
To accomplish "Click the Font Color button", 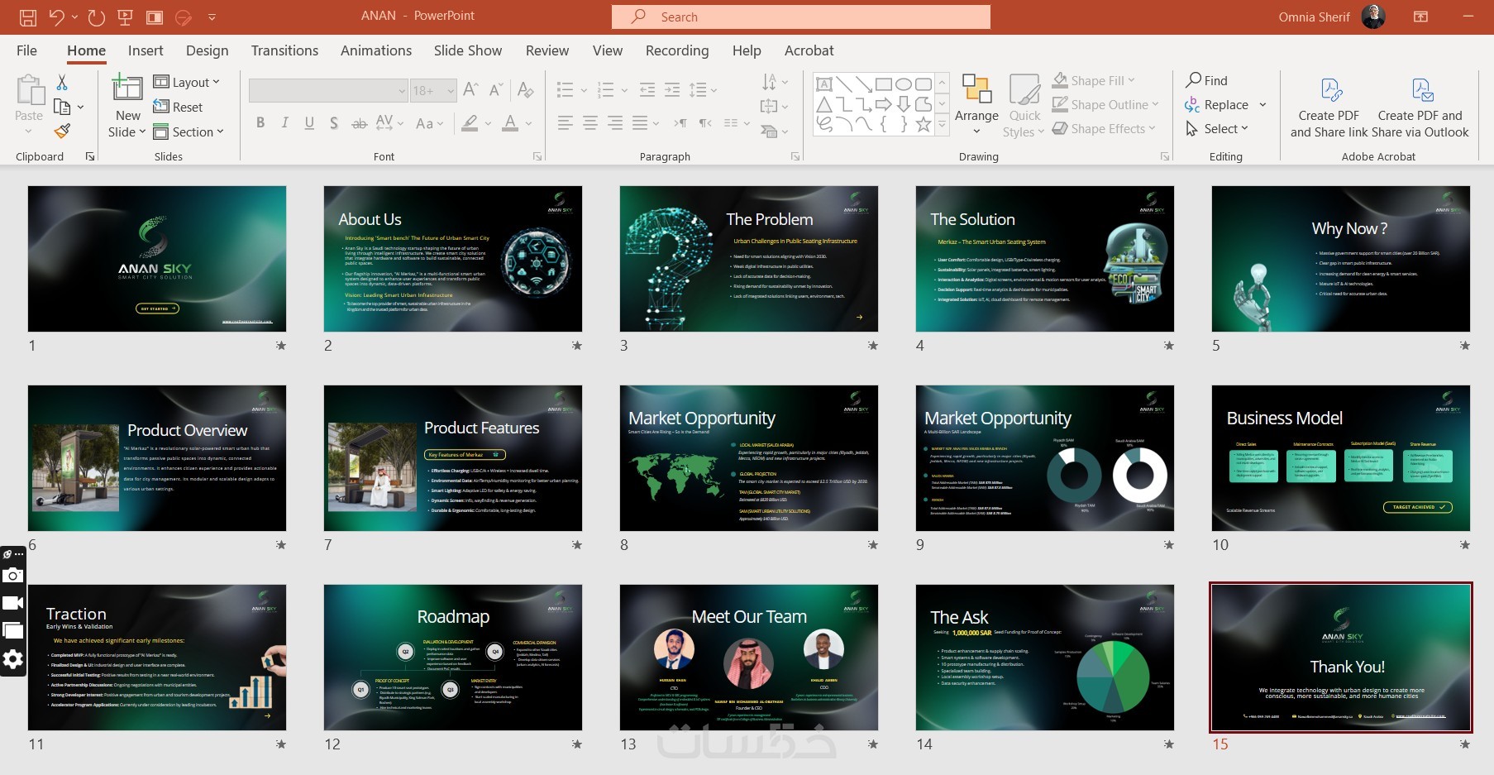I will [x=510, y=122].
